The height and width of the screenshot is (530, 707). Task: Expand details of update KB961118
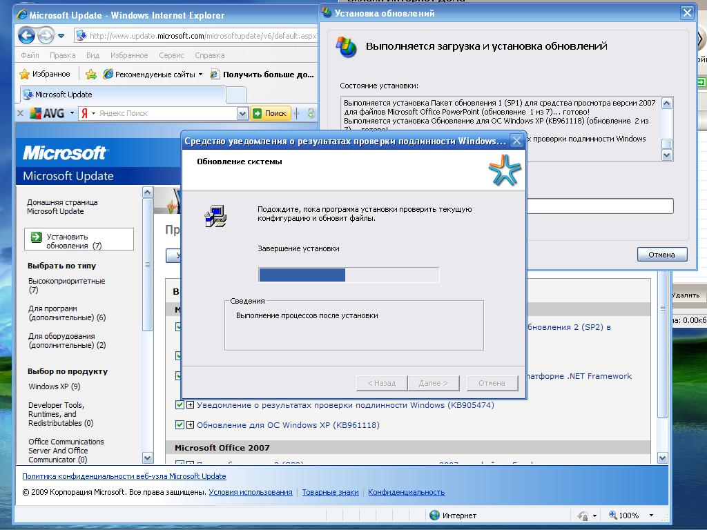click(190, 425)
